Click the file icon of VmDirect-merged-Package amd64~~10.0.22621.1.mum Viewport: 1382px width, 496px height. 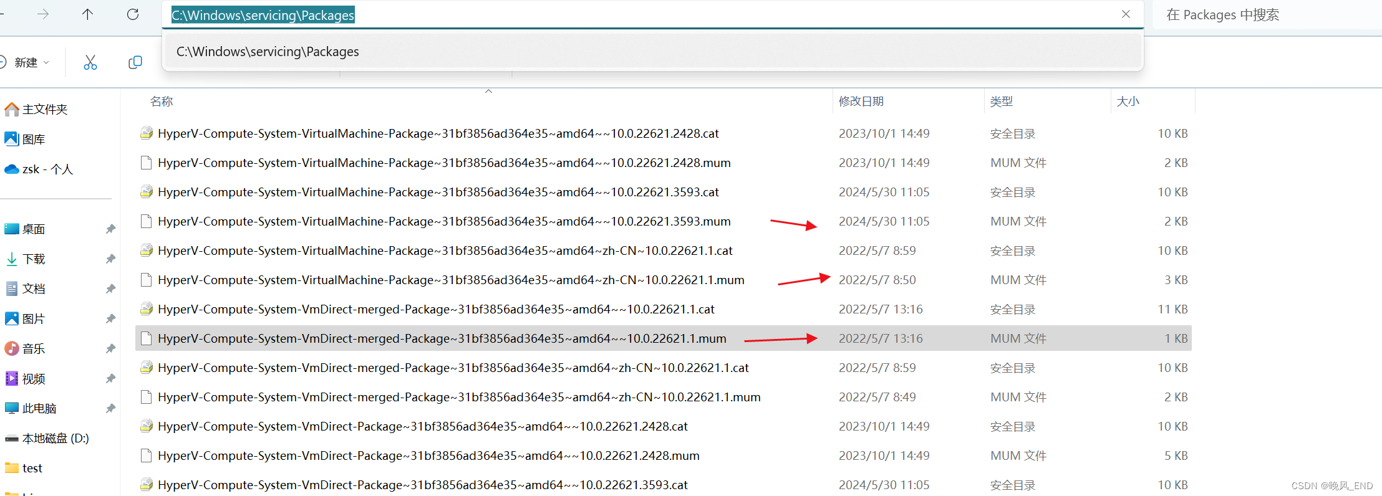pos(147,338)
